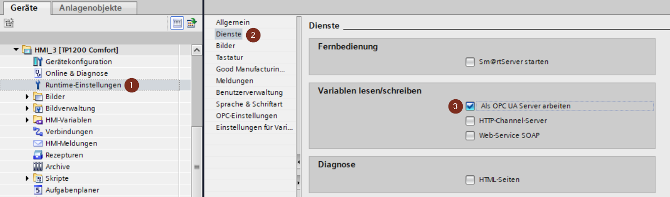Open the OPC-Einstellungen settings section
Screen dimensions: 670x197
246,116
